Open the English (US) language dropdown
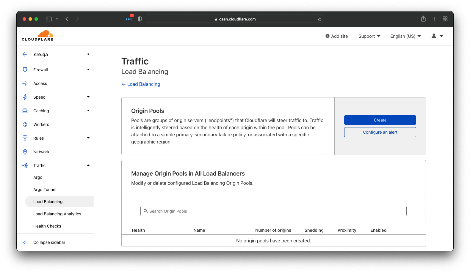 click(406, 36)
